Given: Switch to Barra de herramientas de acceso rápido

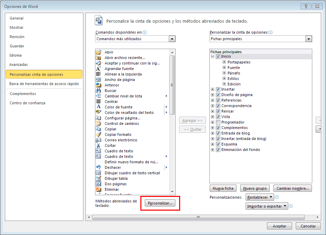Looking at the screenshot, I should point(44,84).
